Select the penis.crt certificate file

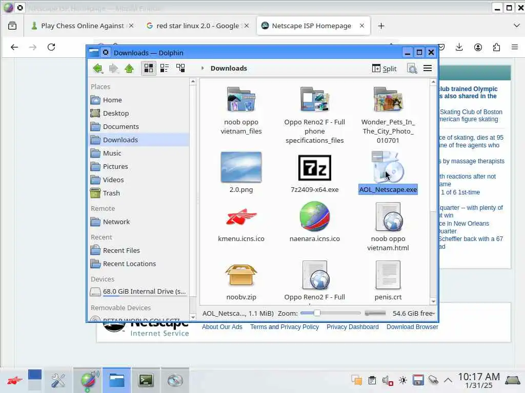(388, 281)
